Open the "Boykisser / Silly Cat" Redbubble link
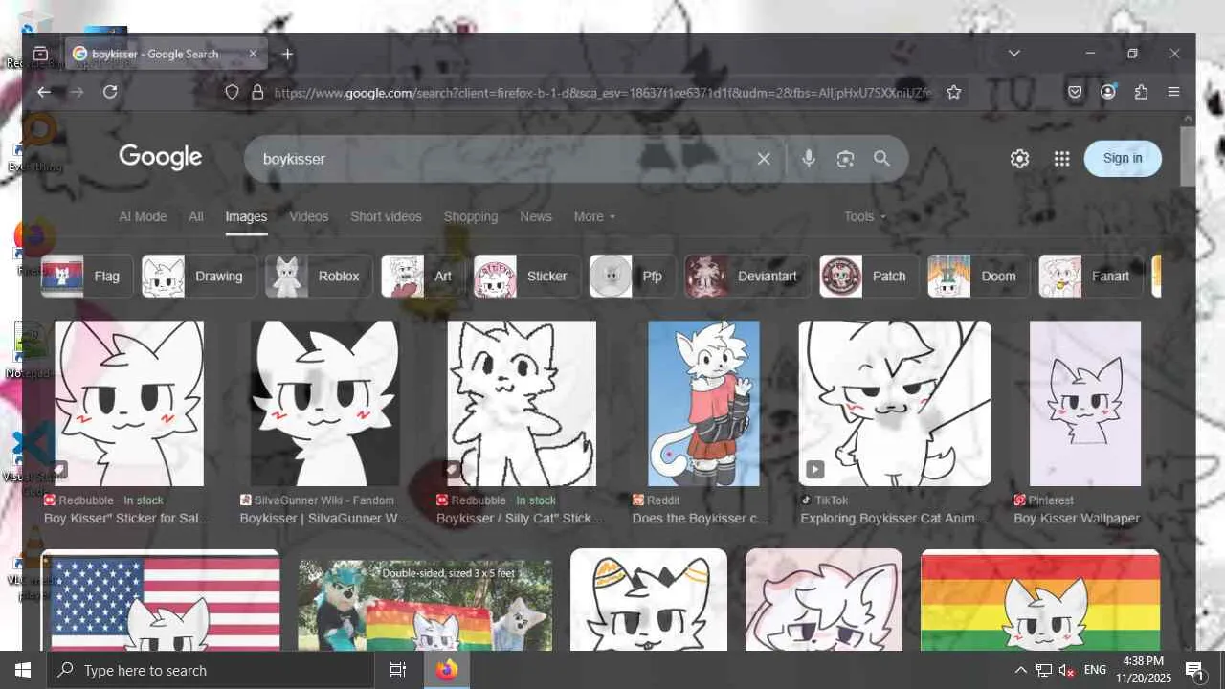This screenshot has height=689, width=1225. (x=520, y=519)
